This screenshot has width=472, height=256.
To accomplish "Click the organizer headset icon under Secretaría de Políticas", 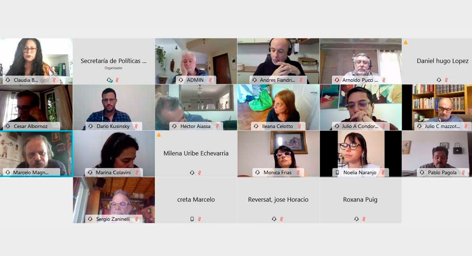I will click(110, 80).
